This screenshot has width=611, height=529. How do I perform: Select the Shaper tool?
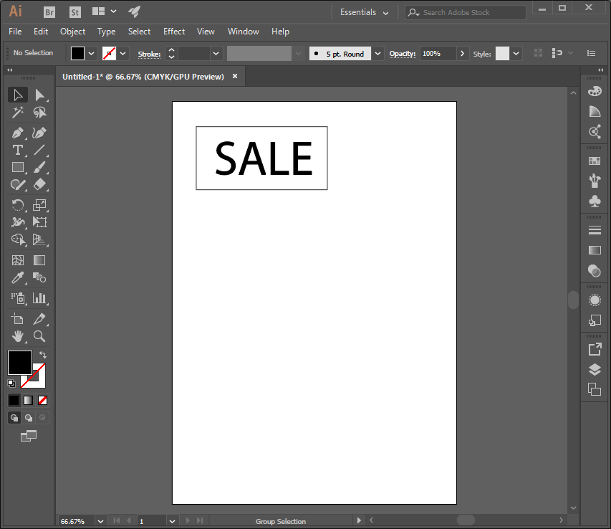[x=17, y=184]
